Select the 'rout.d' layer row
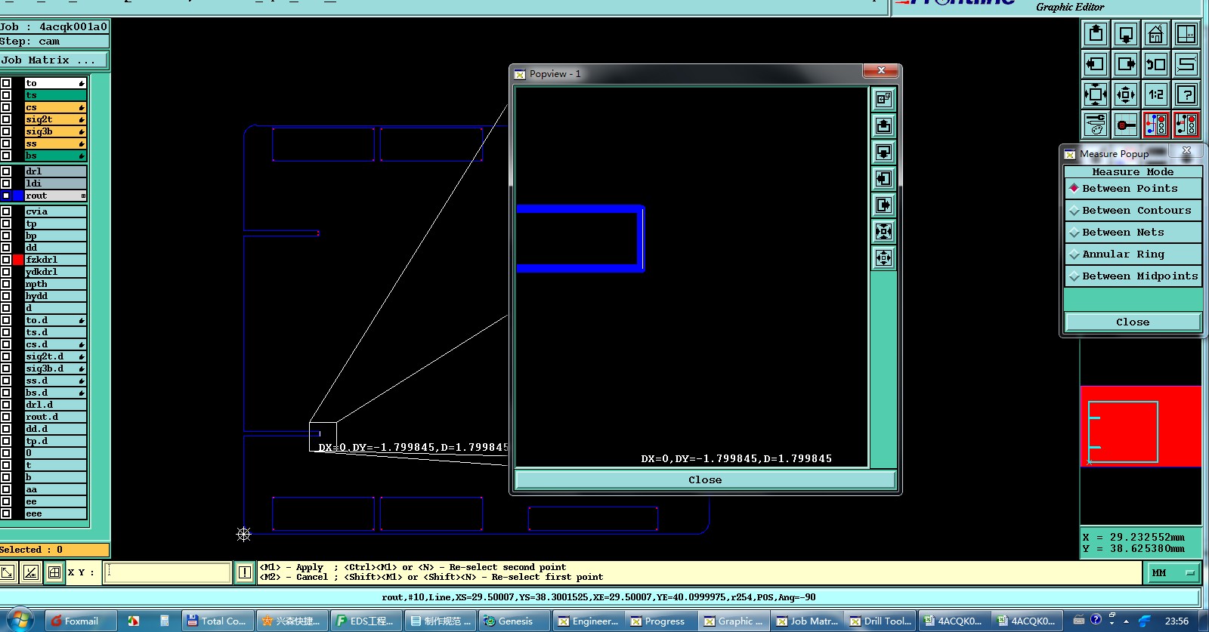This screenshot has height=632, width=1209. (56, 417)
